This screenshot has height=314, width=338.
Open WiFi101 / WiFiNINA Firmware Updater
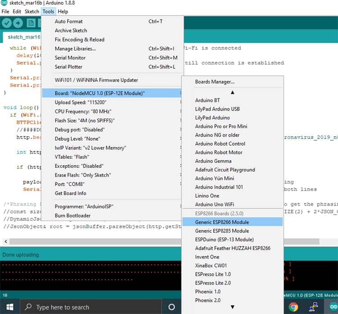pos(112,80)
